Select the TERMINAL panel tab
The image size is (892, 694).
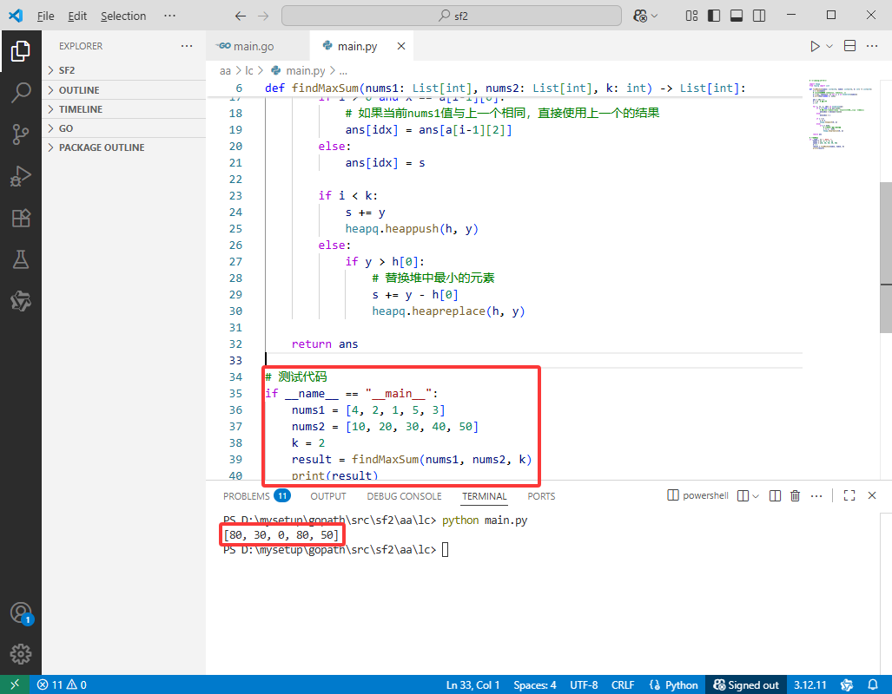[484, 496]
